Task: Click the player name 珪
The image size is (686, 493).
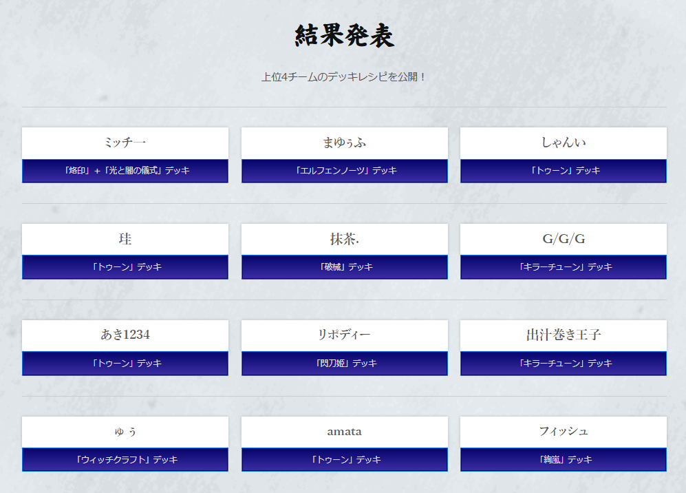Action: [125, 239]
